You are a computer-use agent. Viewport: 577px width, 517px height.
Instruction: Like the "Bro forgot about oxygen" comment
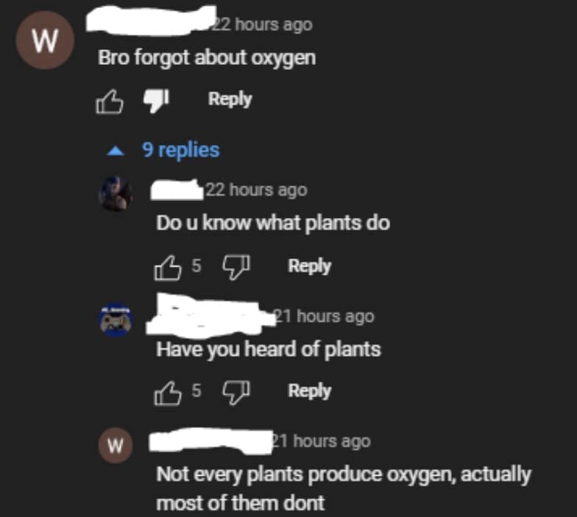pos(109,102)
